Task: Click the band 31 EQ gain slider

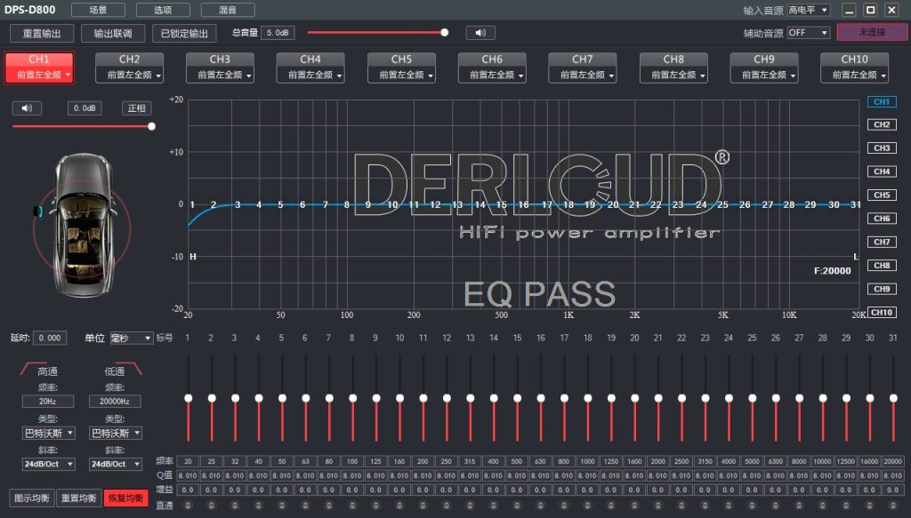Action: [893, 398]
